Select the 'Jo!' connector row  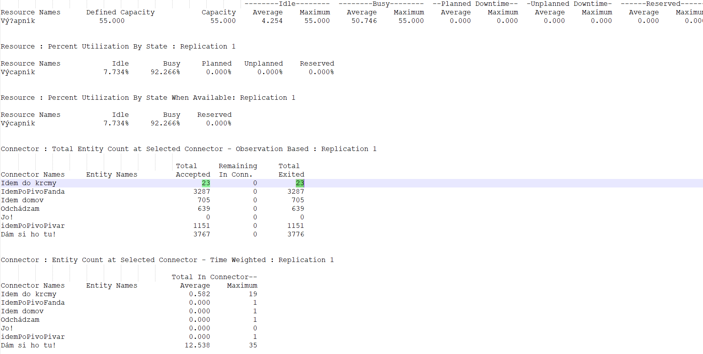7,217
